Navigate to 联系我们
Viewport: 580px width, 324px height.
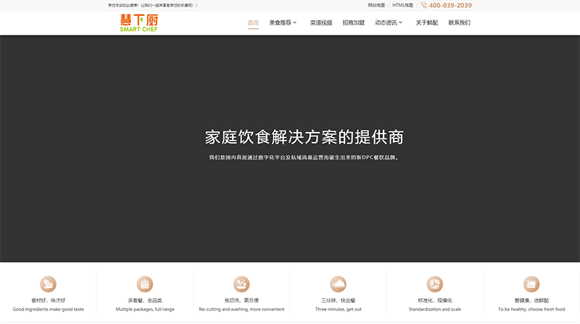[x=459, y=22]
